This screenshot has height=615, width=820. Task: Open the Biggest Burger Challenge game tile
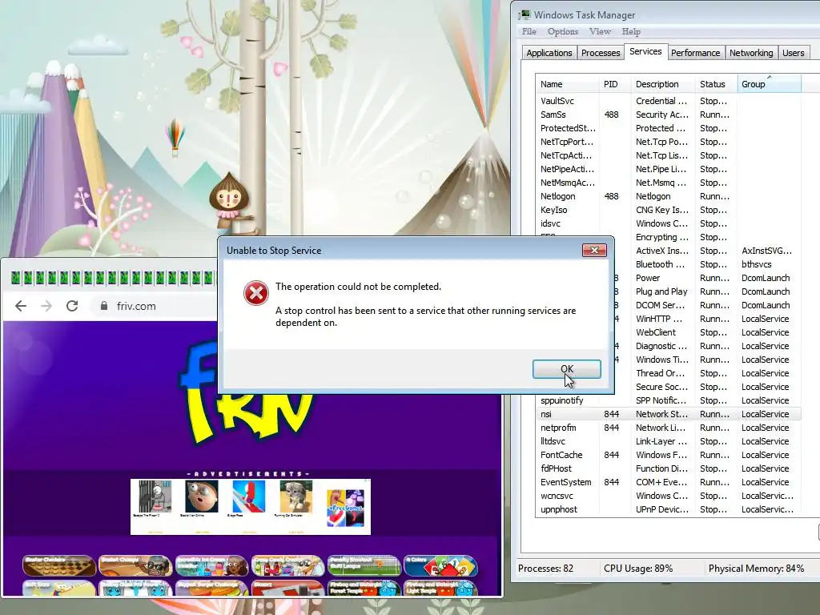pos(211,588)
